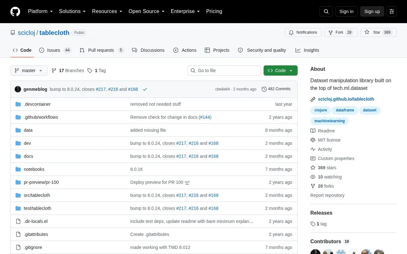
Task: Click Report repository link
Action: (x=327, y=195)
